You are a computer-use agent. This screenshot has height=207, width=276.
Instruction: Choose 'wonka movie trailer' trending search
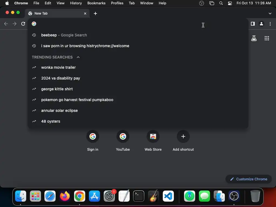[138, 67]
